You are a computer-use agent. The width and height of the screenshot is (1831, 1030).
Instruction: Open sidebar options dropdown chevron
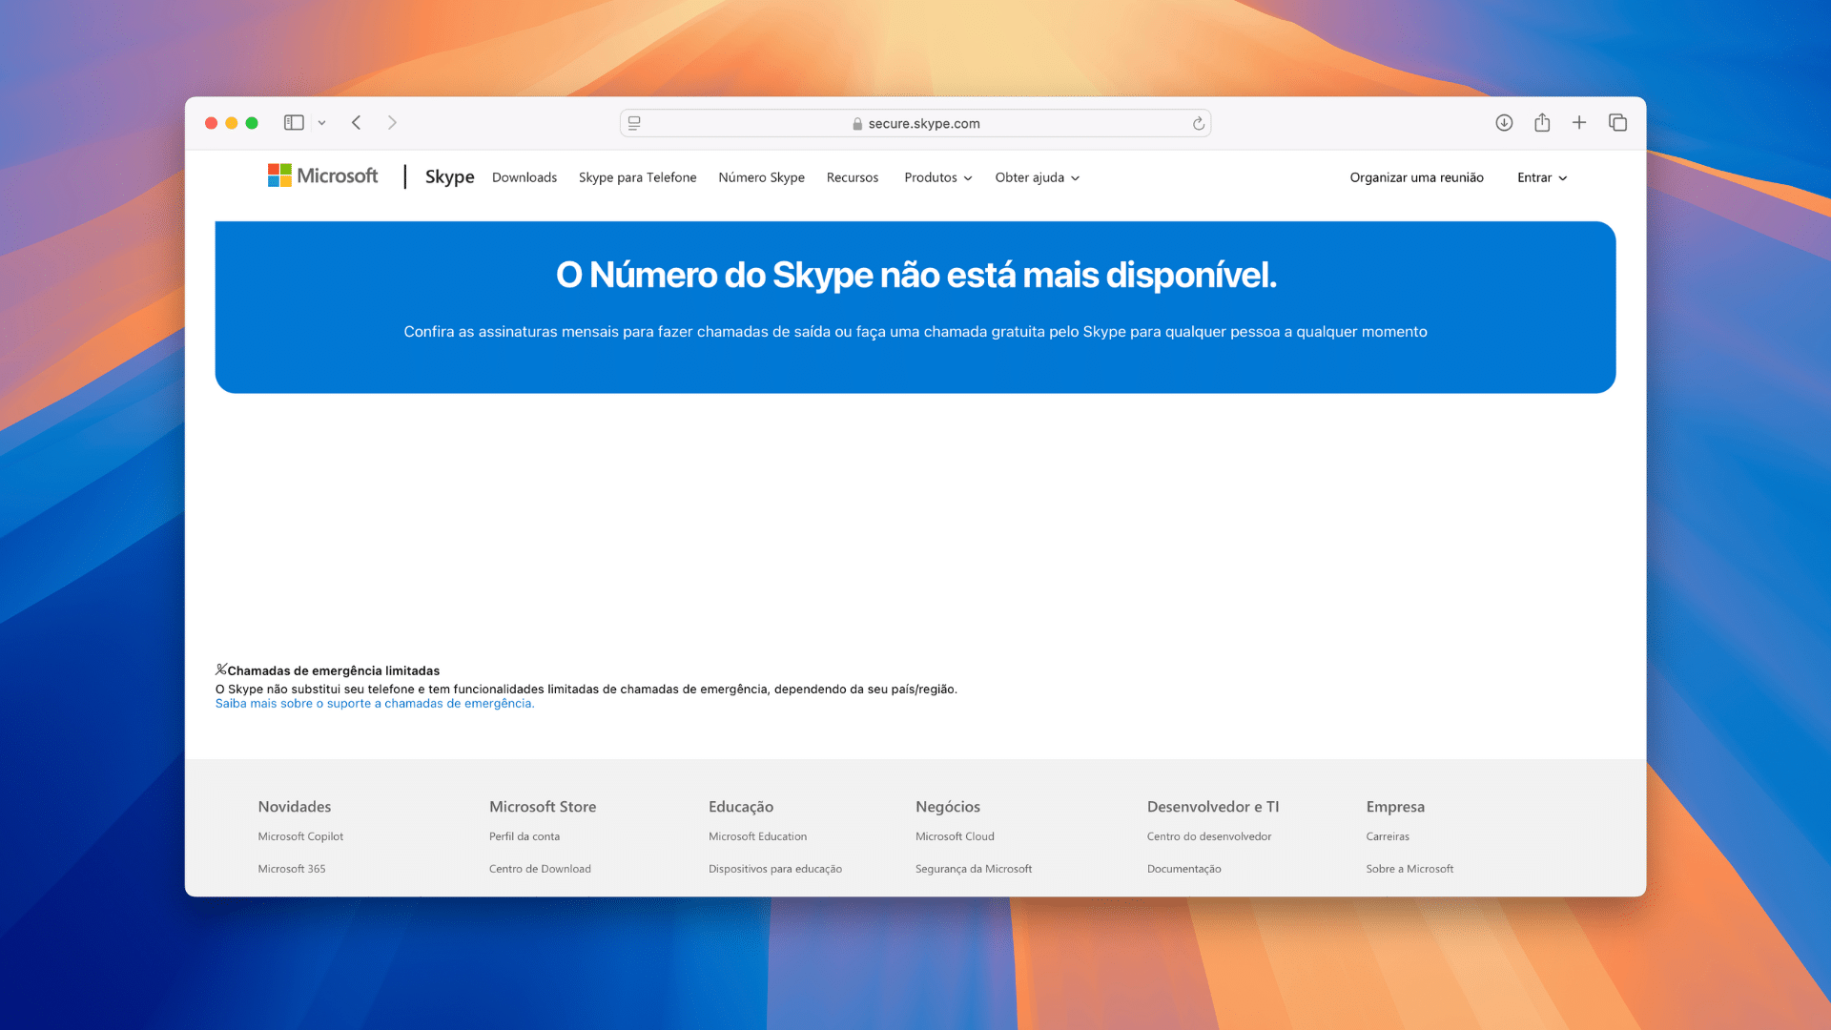coord(322,123)
